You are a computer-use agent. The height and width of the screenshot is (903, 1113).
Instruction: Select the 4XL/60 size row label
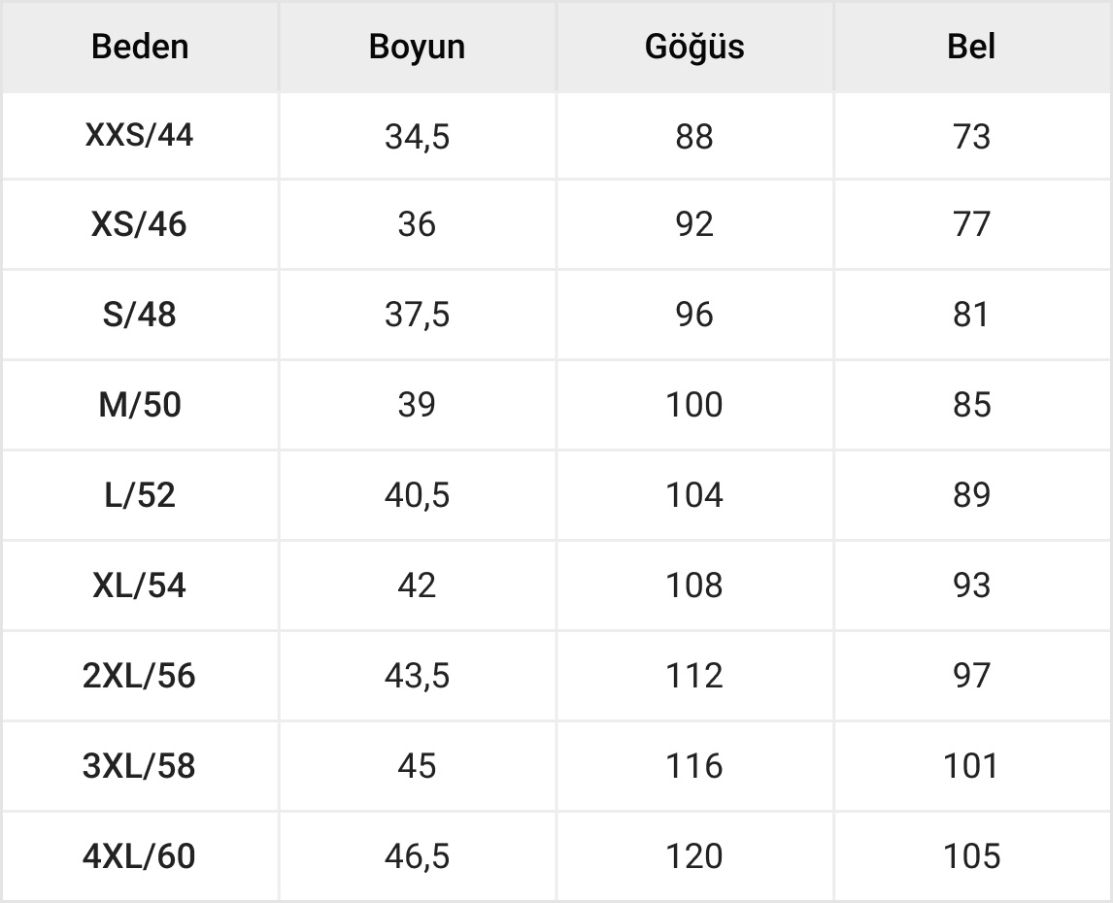click(x=140, y=856)
